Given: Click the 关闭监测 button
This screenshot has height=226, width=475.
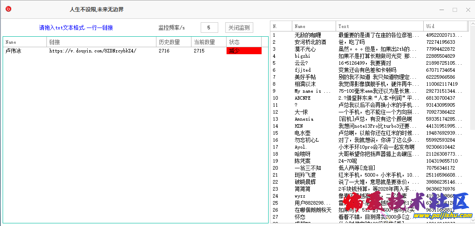Looking at the screenshot, I should (239, 28).
